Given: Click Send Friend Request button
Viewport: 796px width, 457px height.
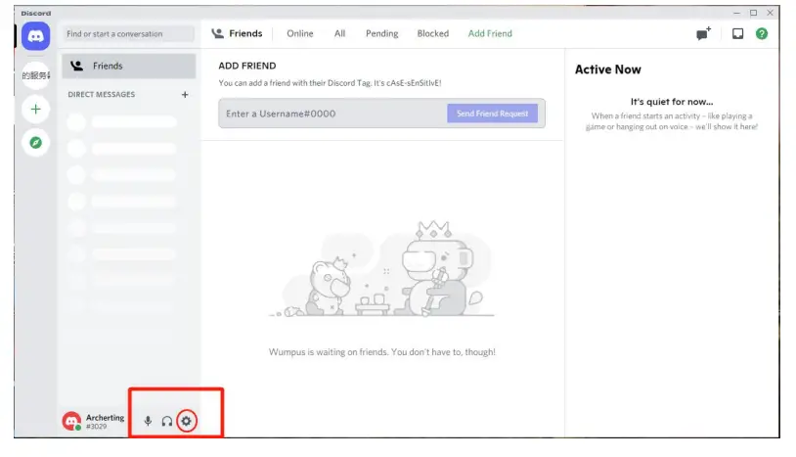Looking at the screenshot, I should 493,114.
